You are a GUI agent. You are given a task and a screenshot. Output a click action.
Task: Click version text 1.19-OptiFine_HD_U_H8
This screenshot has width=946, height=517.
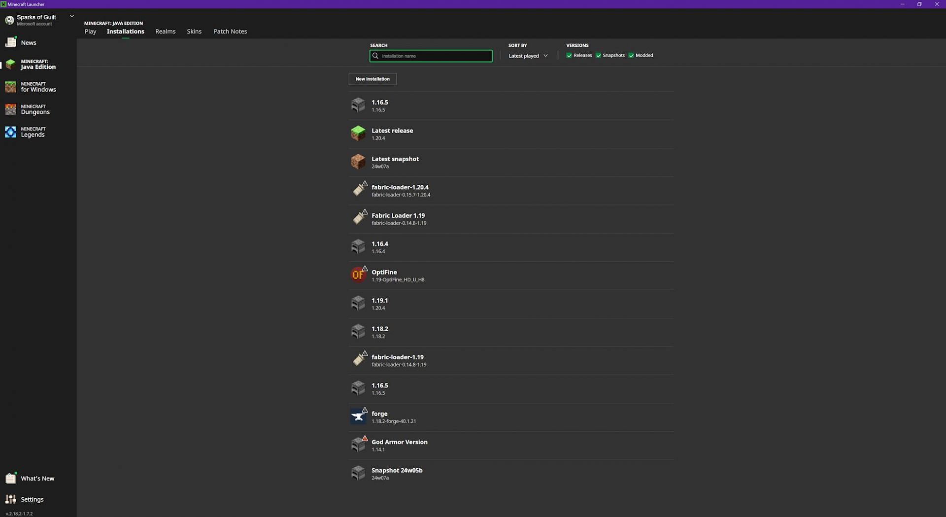pos(398,280)
